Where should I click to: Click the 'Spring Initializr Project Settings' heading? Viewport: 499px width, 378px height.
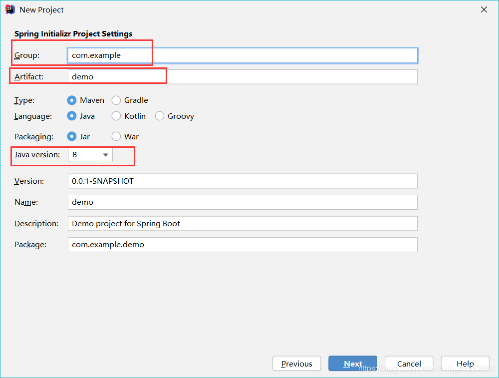73,34
